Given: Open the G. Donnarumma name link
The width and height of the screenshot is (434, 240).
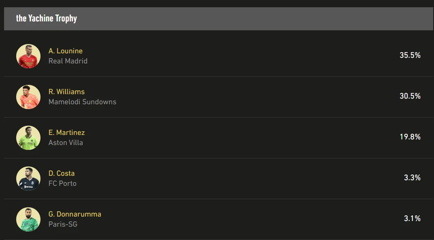Looking at the screenshot, I should [x=75, y=214].
